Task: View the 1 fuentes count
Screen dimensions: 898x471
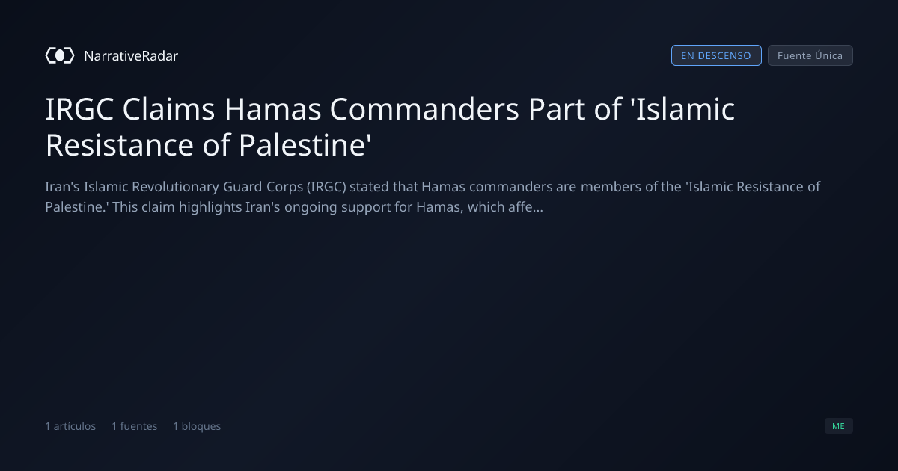Action: (135, 426)
